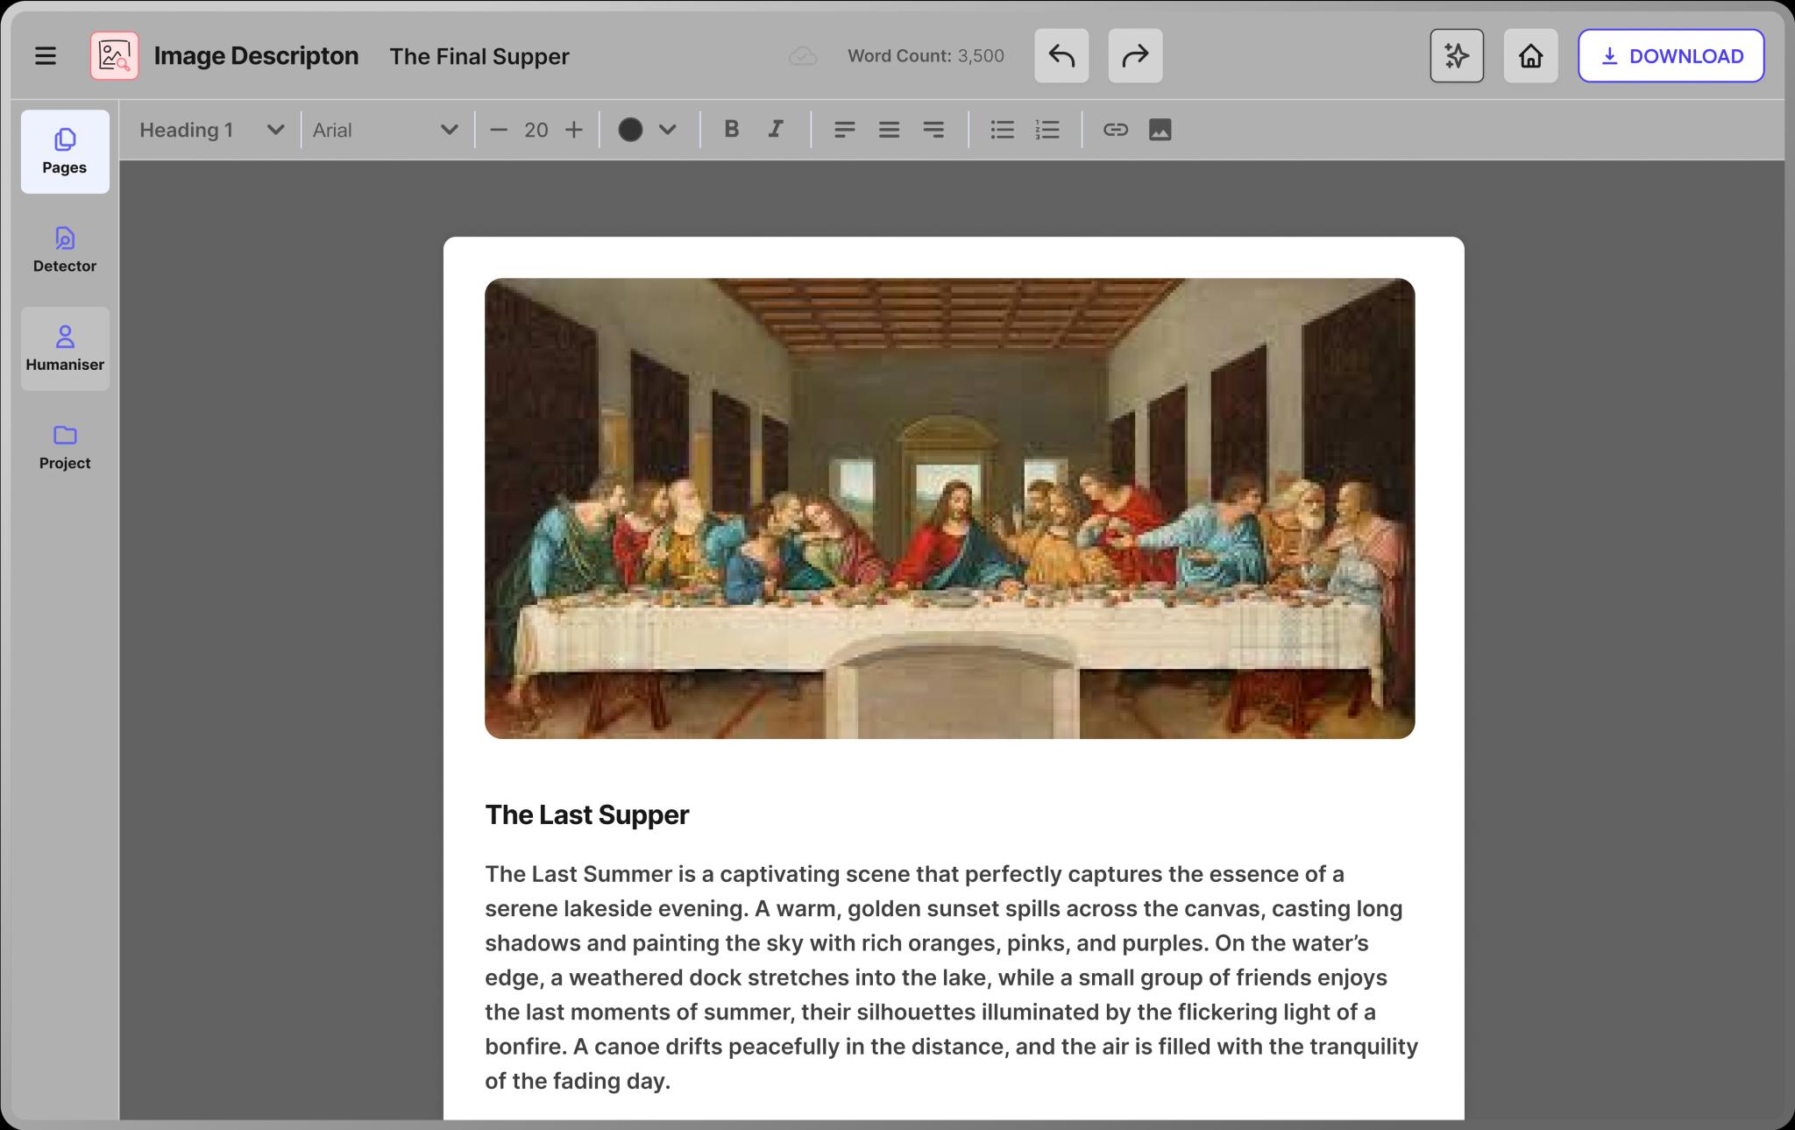Viewport: 1795px width, 1130px height.
Task: Insert a hyperlink with link icon
Action: point(1115,130)
